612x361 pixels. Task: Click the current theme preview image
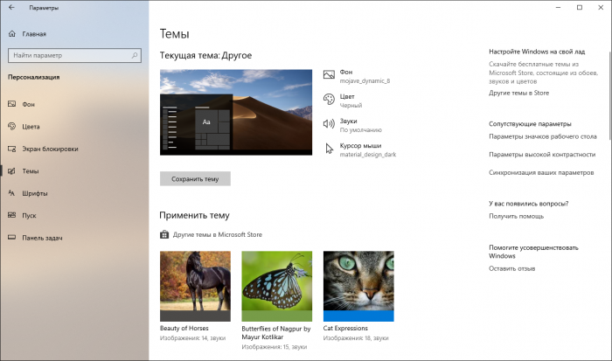(x=236, y=113)
